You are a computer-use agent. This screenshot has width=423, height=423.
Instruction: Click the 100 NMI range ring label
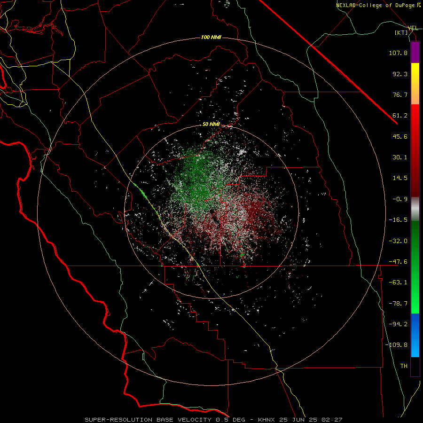[x=211, y=37]
